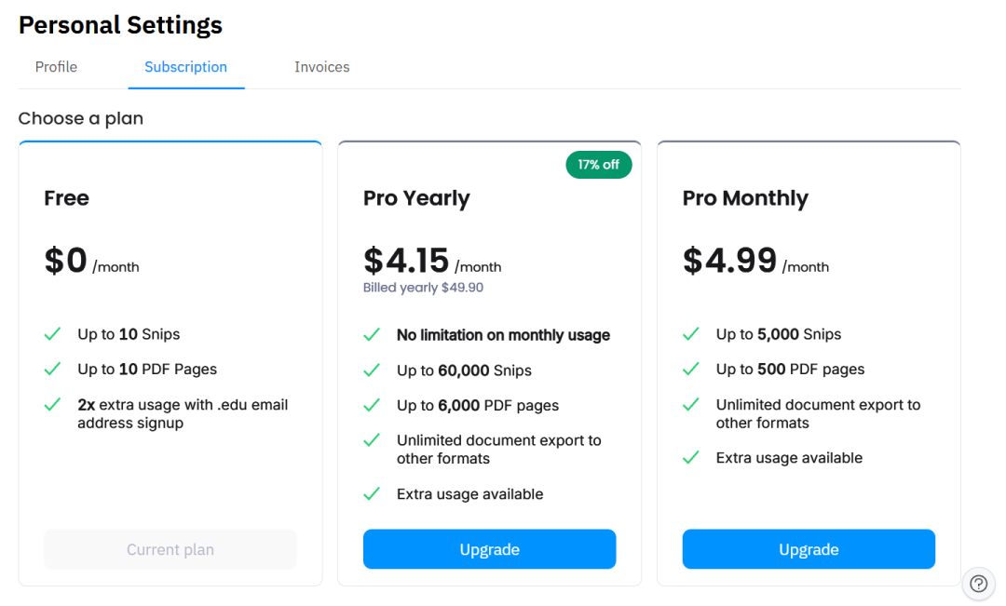Click checkmark next to 2x extra usage
The image size is (1006, 606).
point(53,405)
